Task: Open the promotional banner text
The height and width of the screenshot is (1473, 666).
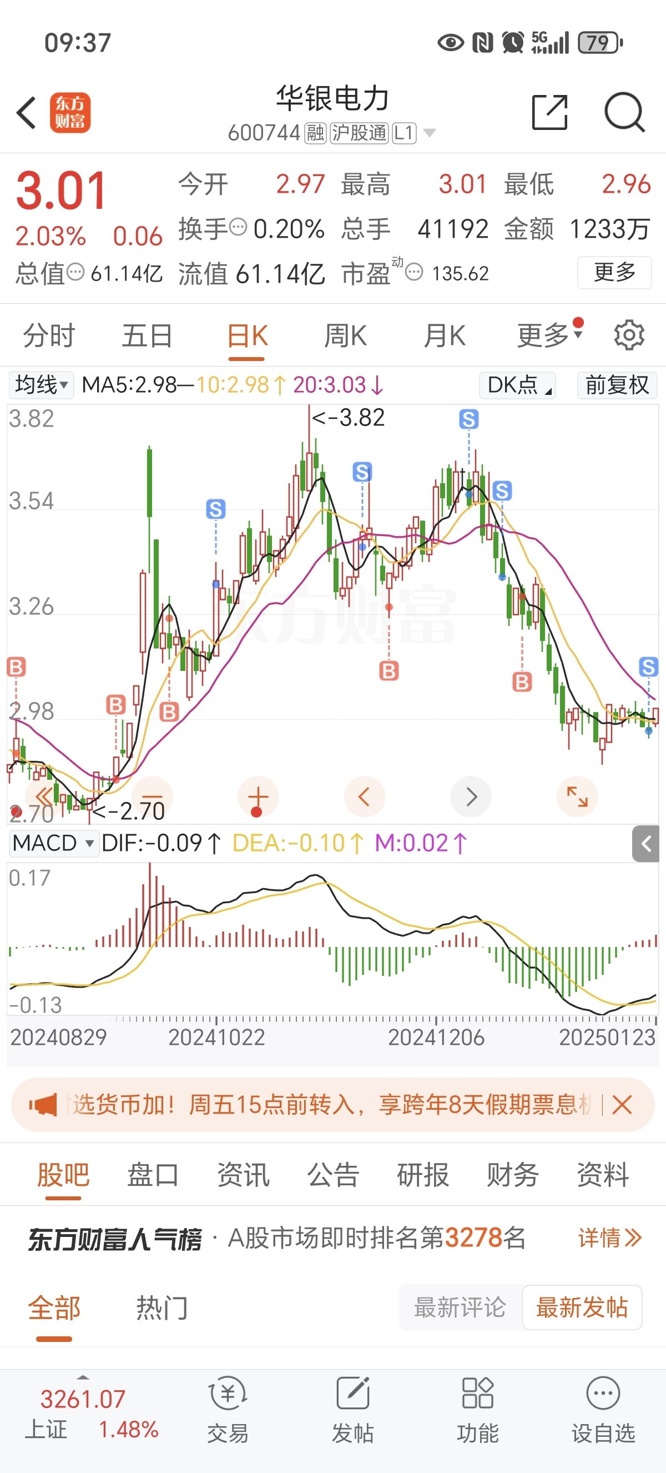Action: (x=331, y=1105)
